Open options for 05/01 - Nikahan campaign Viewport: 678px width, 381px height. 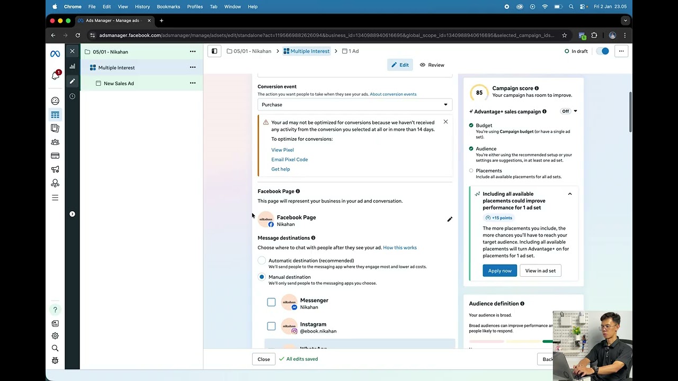pos(193,52)
